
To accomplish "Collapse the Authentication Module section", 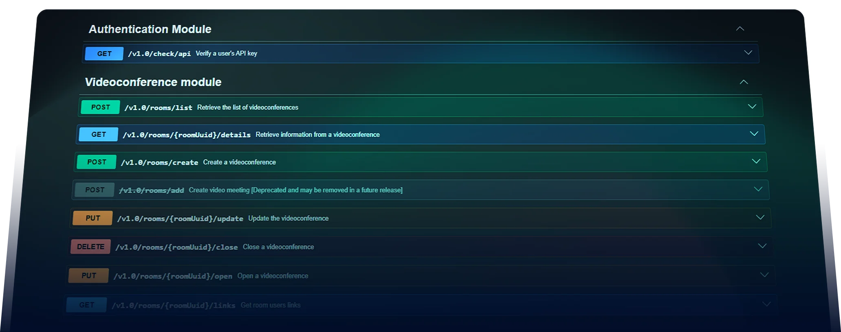I will point(740,29).
